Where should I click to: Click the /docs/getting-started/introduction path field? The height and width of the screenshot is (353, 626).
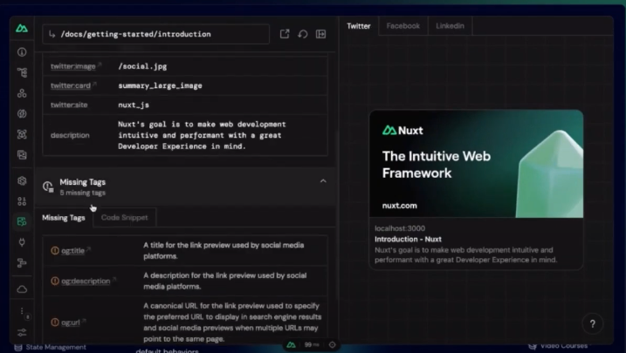click(x=155, y=34)
